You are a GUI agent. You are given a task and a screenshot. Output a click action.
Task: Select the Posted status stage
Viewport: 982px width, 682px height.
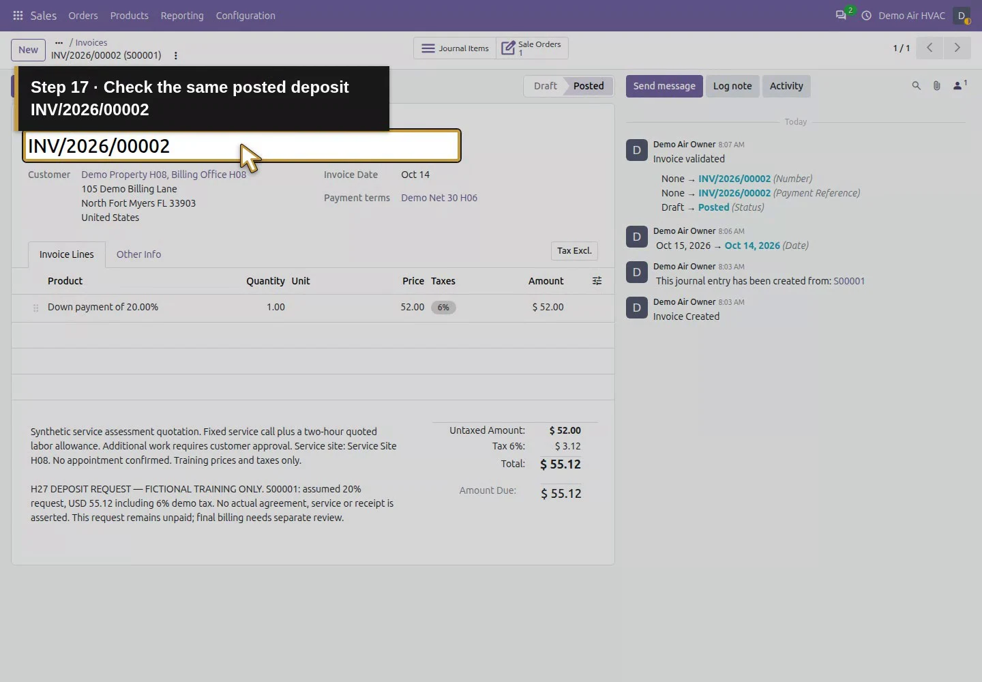pyautogui.click(x=589, y=86)
